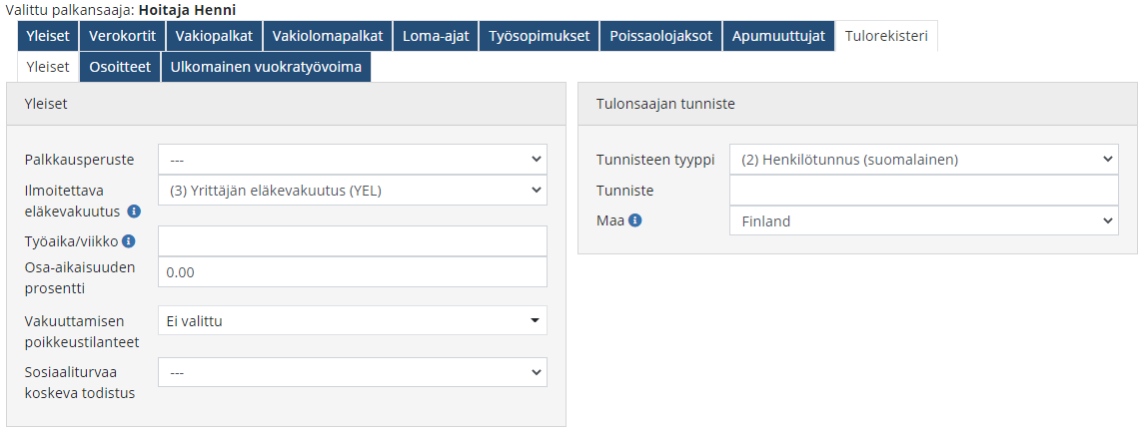Image resolution: width=1145 pixels, height=431 pixels.
Task: Open the Maa country dropdown
Action: pos(923,221)
